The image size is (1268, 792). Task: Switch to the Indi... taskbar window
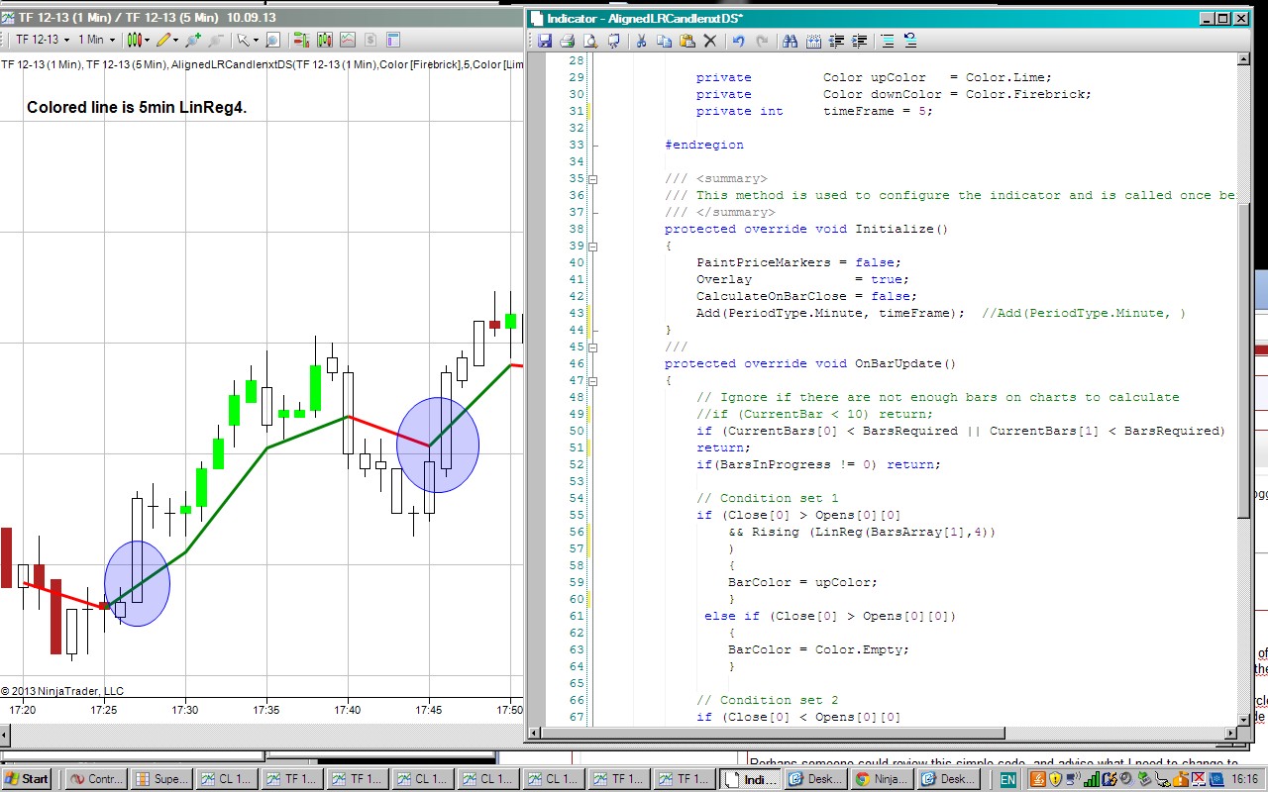[x=750, y=778]
